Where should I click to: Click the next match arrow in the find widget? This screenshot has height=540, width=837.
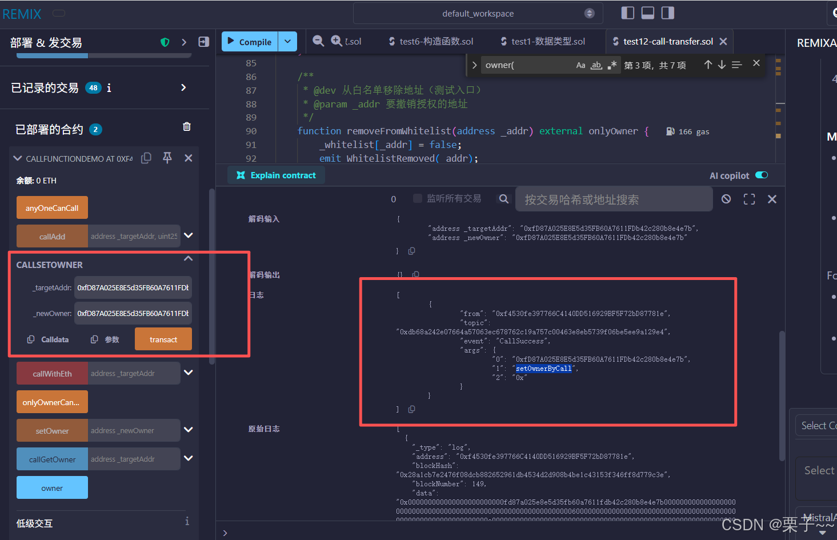click(x=721, y=65)
